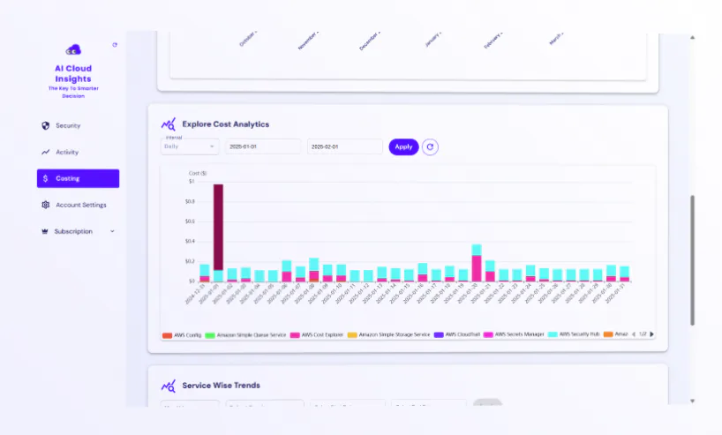Click the trend line icon next to Activity
The width and height of the screenshot is (722, 435).
45,152
